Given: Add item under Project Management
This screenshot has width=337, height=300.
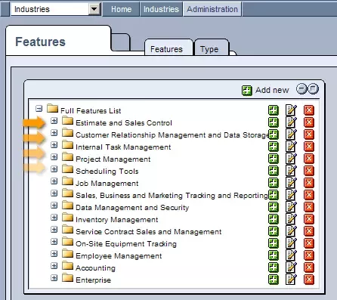Looking at the screenshot, I should click(x=274, y=159).
